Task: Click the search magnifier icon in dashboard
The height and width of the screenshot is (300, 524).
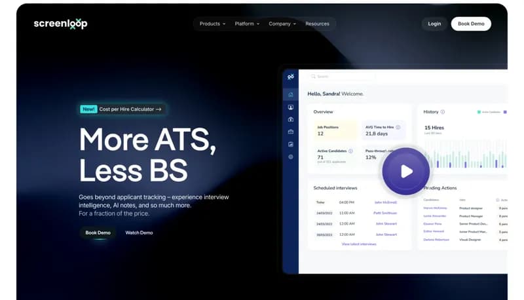Action: click(313, 77)
